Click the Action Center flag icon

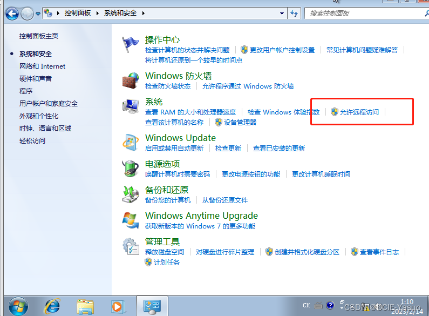point(131,44)
